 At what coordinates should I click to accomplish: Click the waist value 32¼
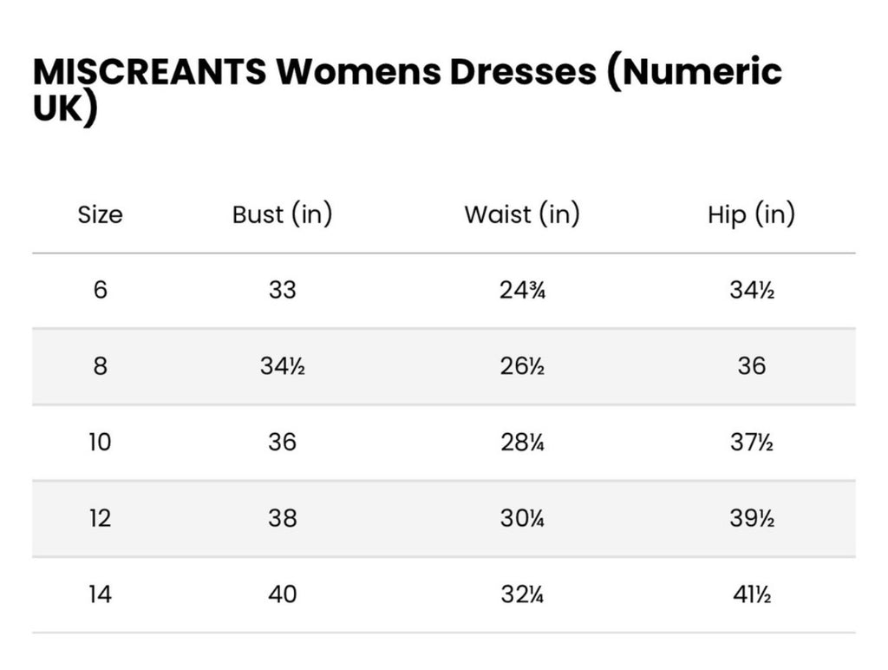(x=522, y=594)
